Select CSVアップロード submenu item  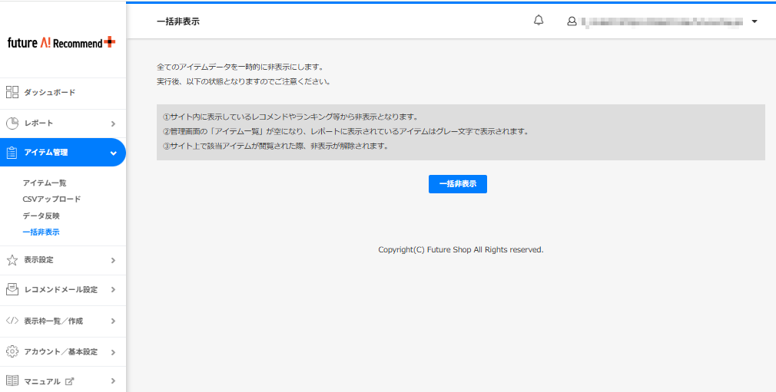51,199
